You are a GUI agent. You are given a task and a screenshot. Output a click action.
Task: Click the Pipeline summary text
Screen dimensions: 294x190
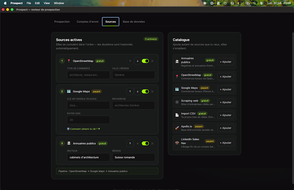(x=93, y=171)
